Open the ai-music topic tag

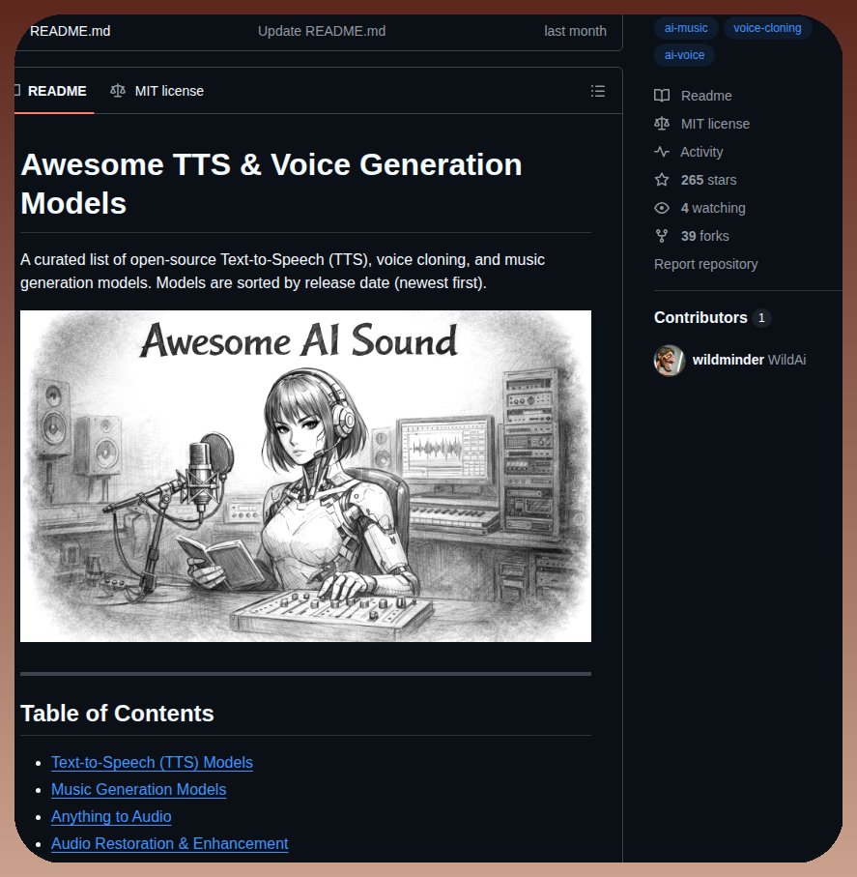686,28
